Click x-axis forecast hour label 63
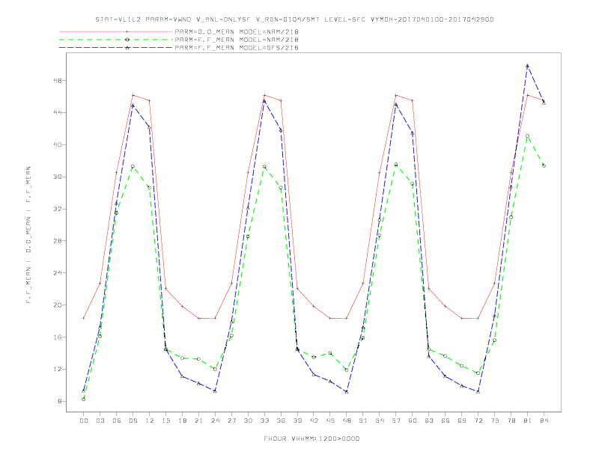 [x=429, y=421]
